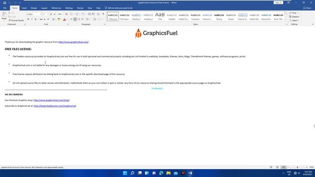The width and height of the screenshot is (315, 177).
Task: Click the Format Painter button
Action: click(x=16, y=21)
